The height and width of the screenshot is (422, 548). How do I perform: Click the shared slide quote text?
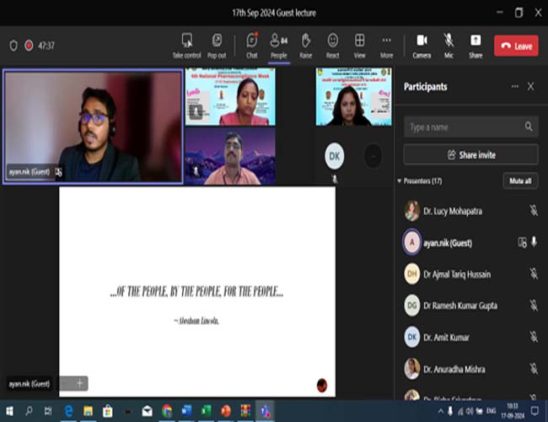[196, 291]
